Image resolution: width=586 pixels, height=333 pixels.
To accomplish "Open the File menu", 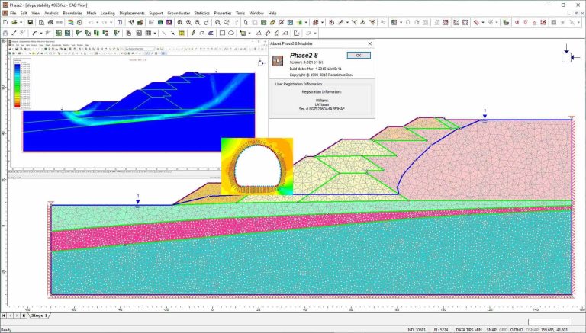I will [x=13, y=13].
